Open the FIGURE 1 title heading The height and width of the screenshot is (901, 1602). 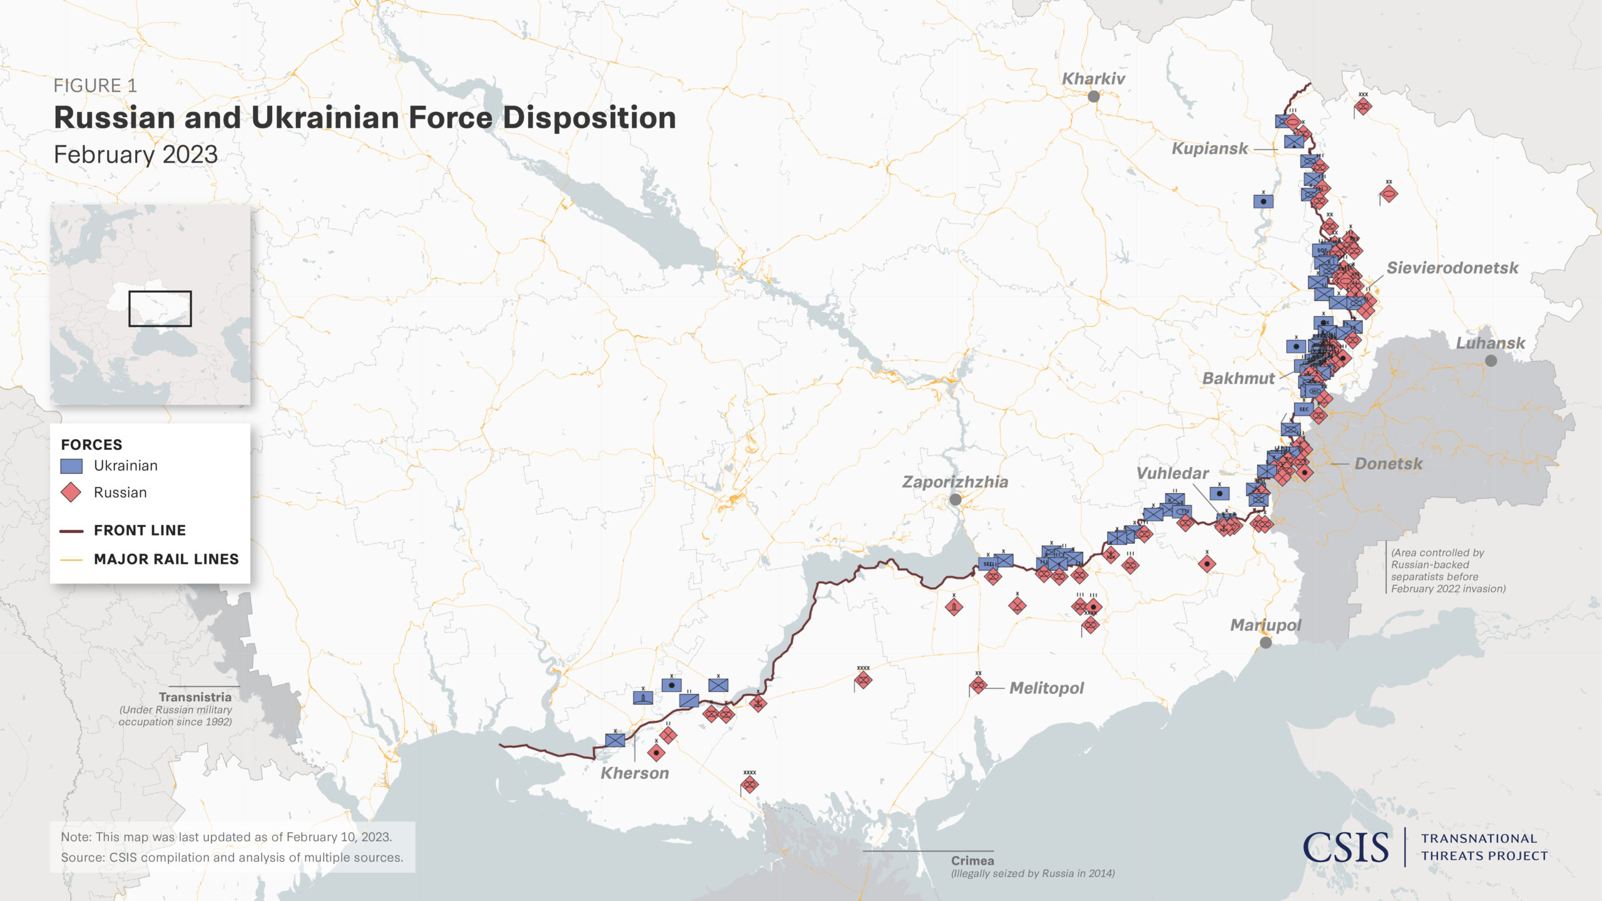tap(95, 85)
